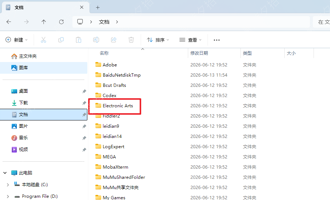330x200 pixels.
Task: Open a new tab with plus button
Action: point(98,8)
